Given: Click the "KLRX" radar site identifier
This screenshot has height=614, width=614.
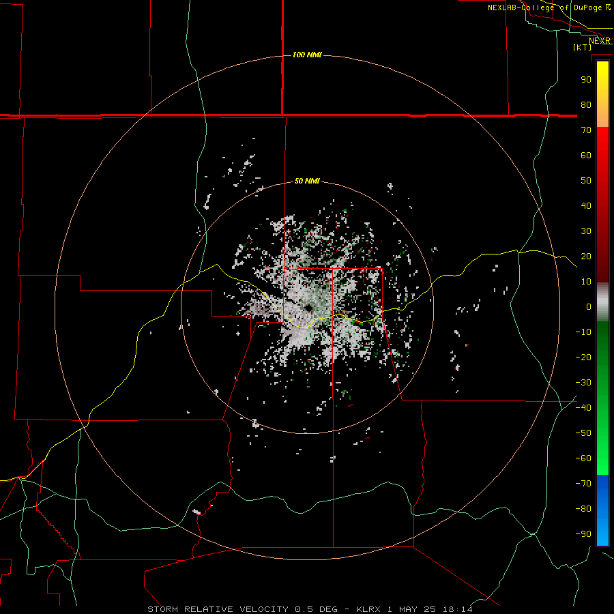Looking at the screenshot, I should 368,609.
